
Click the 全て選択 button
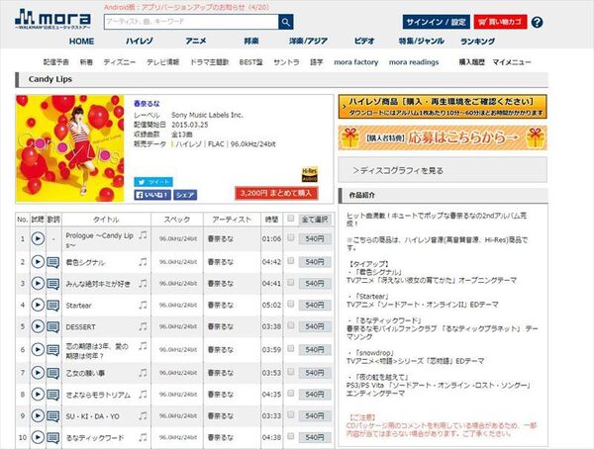(315, 220)
